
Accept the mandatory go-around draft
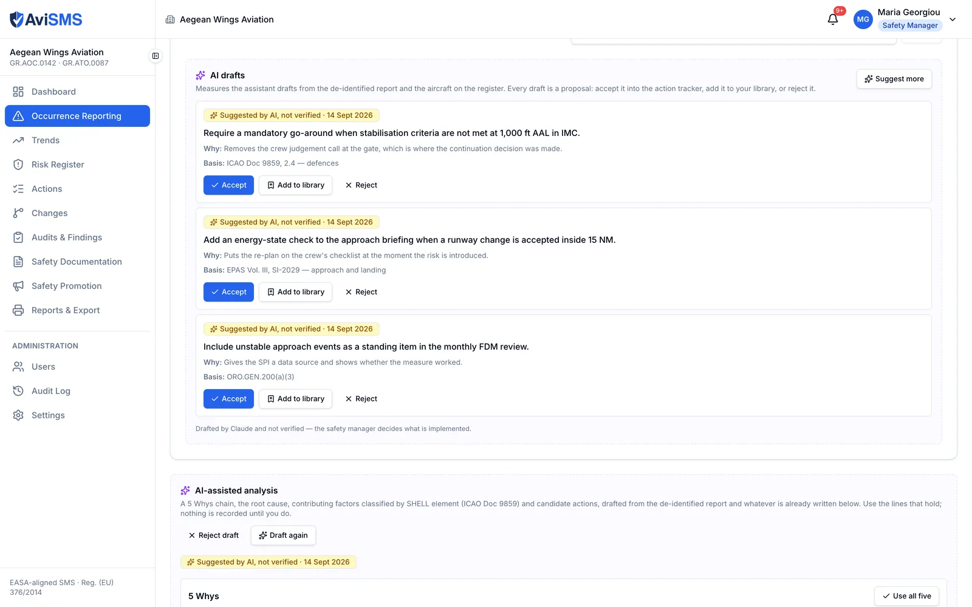[x=228, y=185]
